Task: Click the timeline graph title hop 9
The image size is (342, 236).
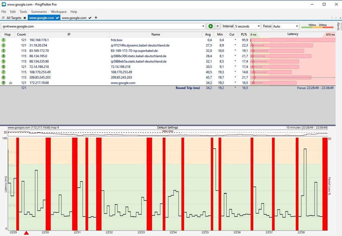Action: coord(33,127)
